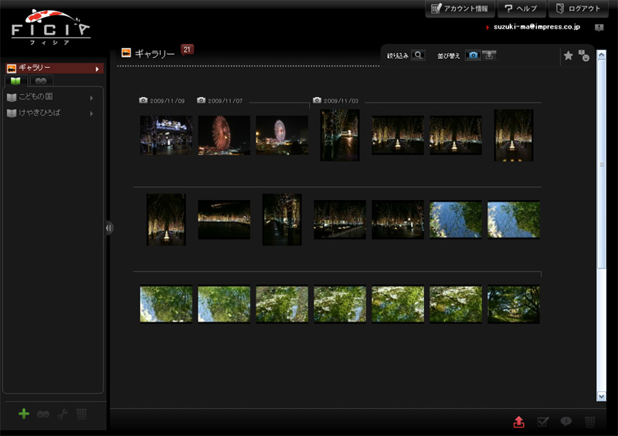Click the 2009/11/07 date label

(x=225, y=101)
